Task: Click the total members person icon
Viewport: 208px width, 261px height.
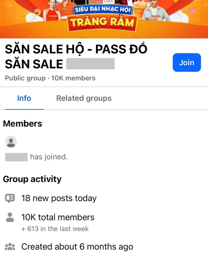Action: click(10, 217)
